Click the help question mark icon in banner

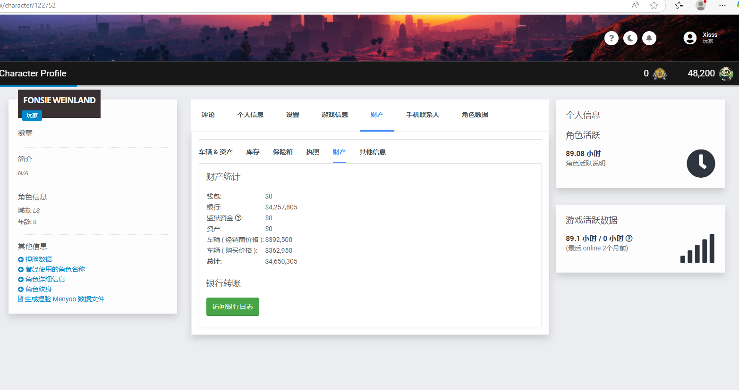611,38
